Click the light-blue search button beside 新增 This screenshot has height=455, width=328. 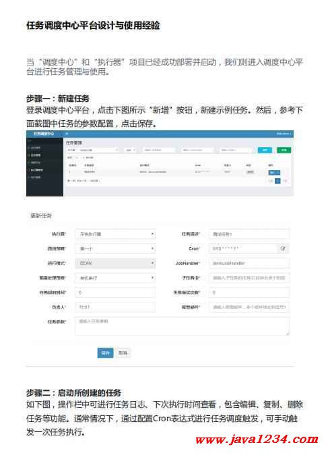[x=265, y=150]
